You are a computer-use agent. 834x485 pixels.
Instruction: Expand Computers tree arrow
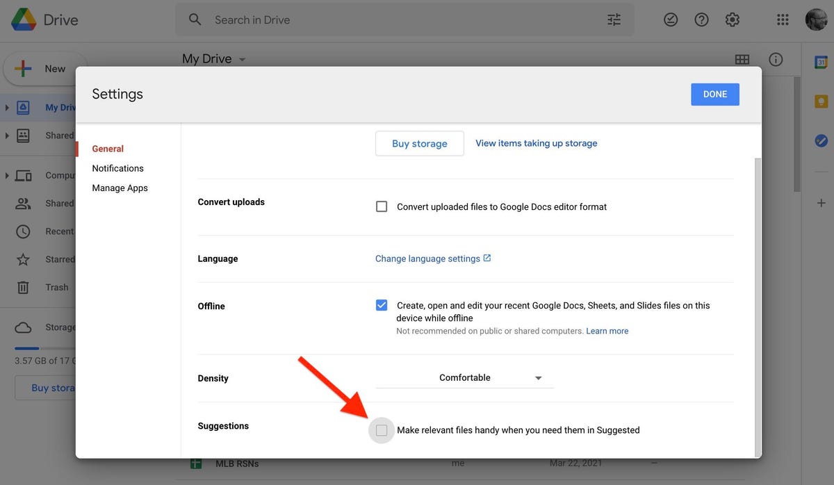coord(7,176)
